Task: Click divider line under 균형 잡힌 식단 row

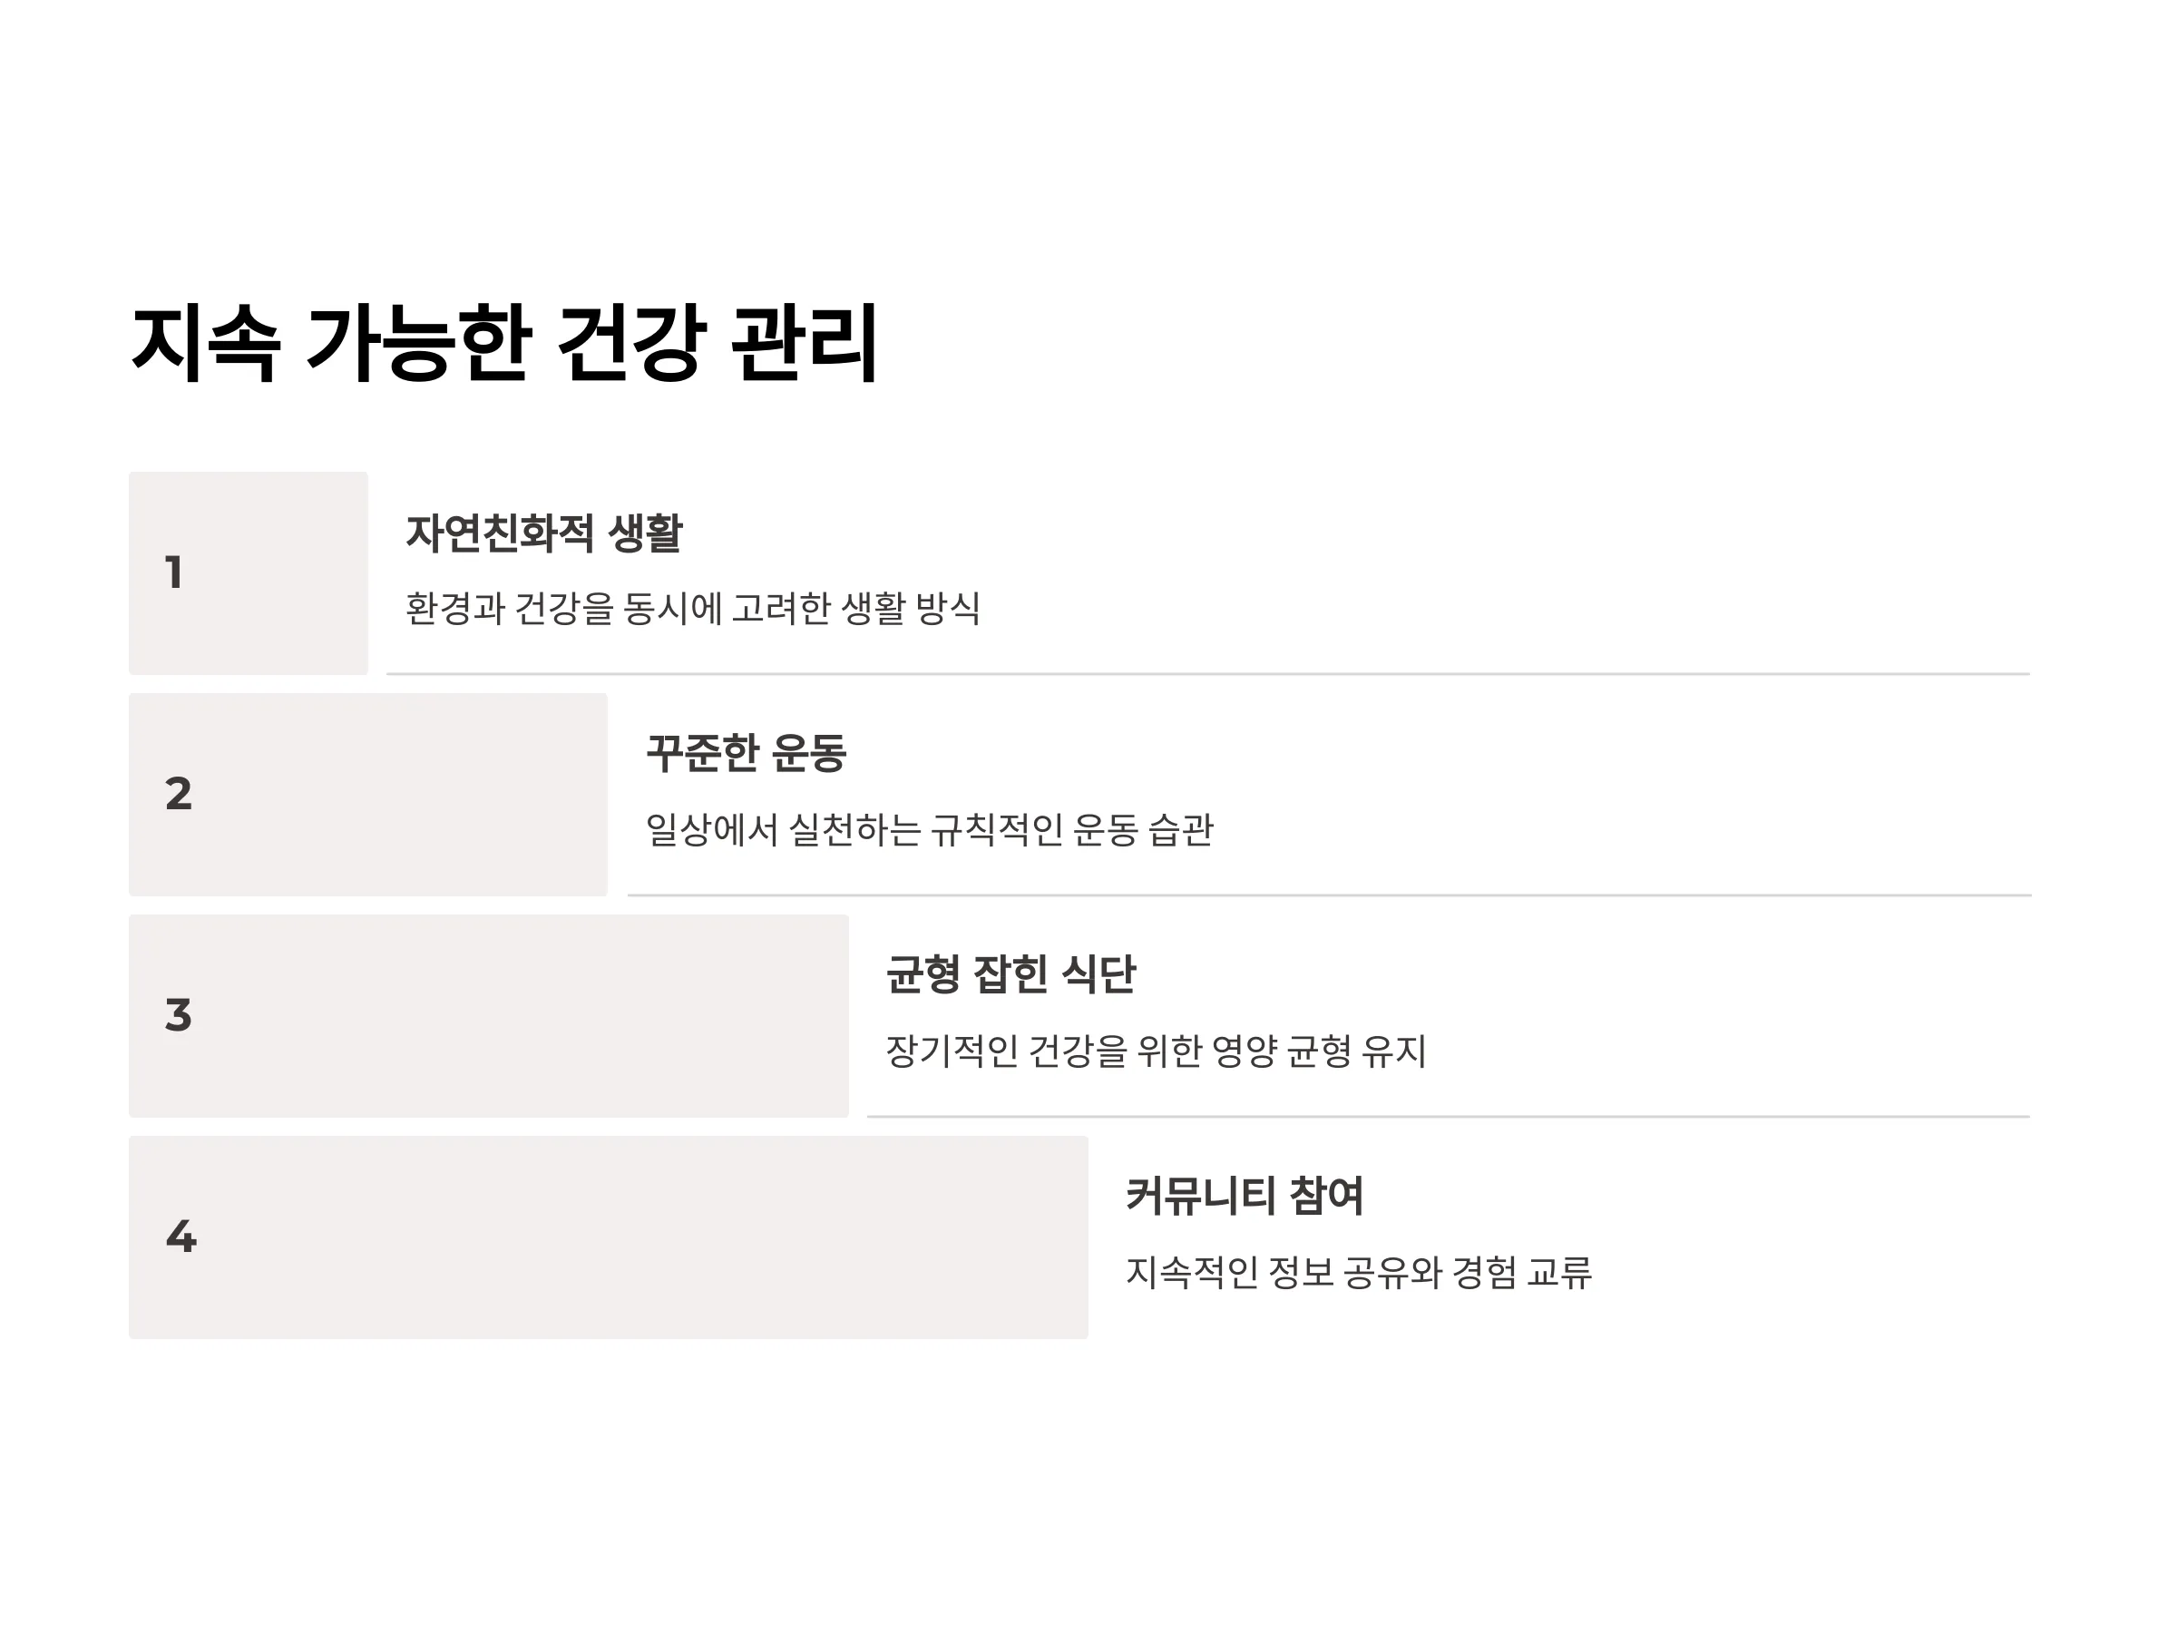Action: [x=1449, y=1117]
